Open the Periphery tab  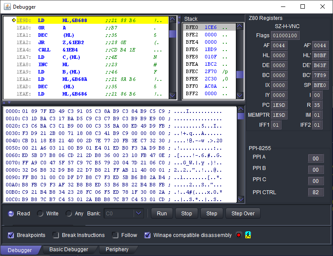pos(117,250)
